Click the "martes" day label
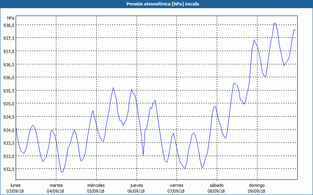Screen dimensions: 313x195 point(56,185)
